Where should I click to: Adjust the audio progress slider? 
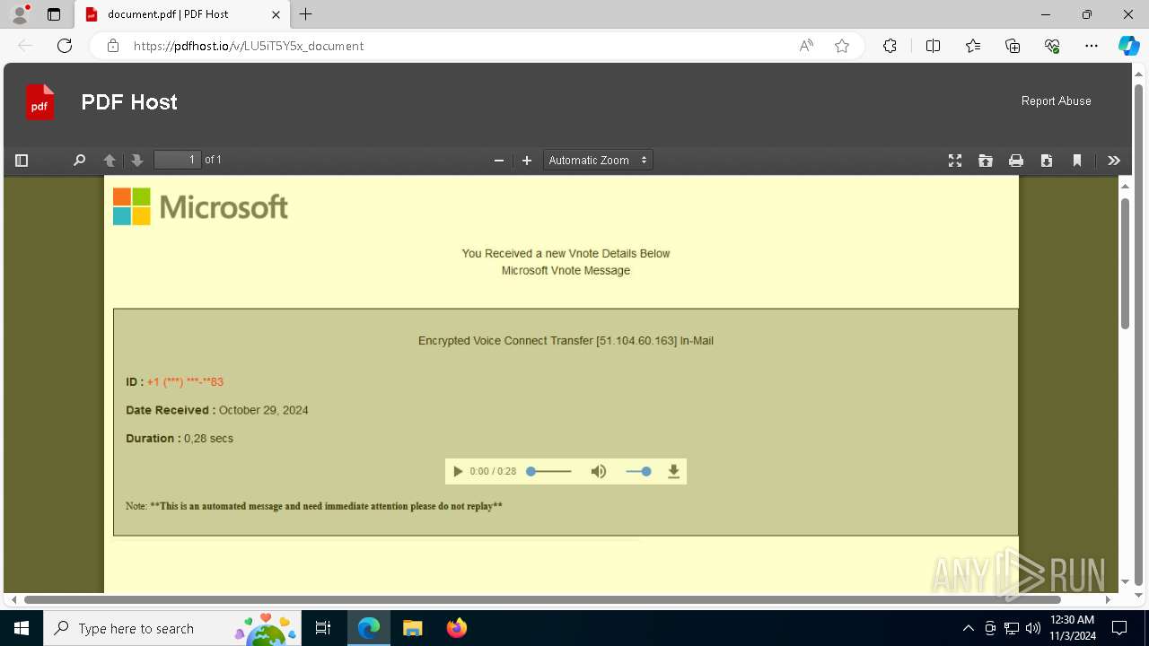coord(548,472)
